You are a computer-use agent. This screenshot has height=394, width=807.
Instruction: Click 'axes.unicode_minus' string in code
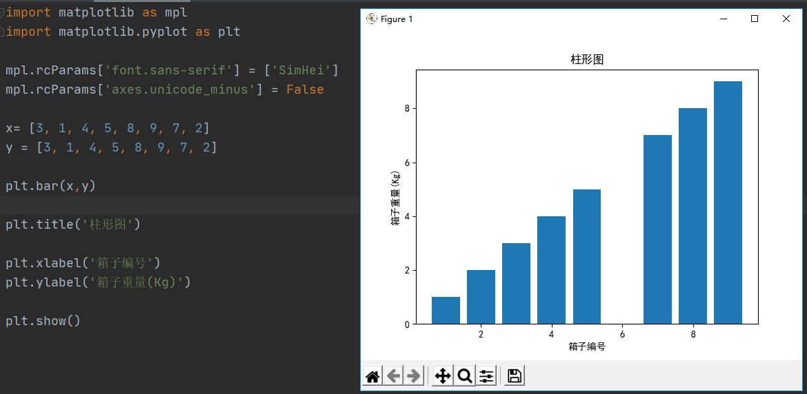pos(180,90)
